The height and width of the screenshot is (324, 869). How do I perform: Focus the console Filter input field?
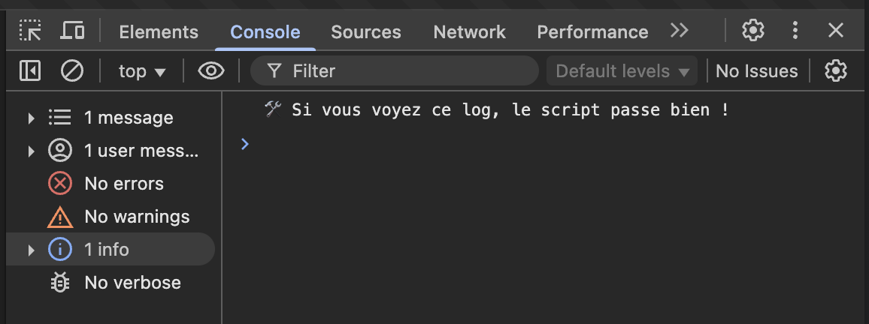395,71
